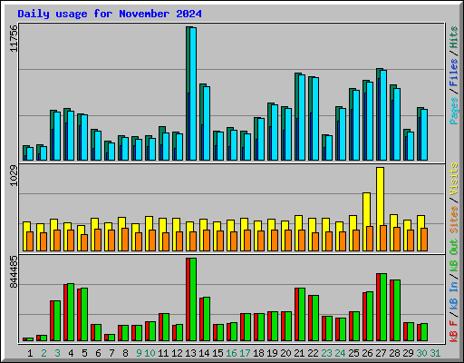Select day 21 on the x-axis
464x363 pixels.
coord(299,353)
